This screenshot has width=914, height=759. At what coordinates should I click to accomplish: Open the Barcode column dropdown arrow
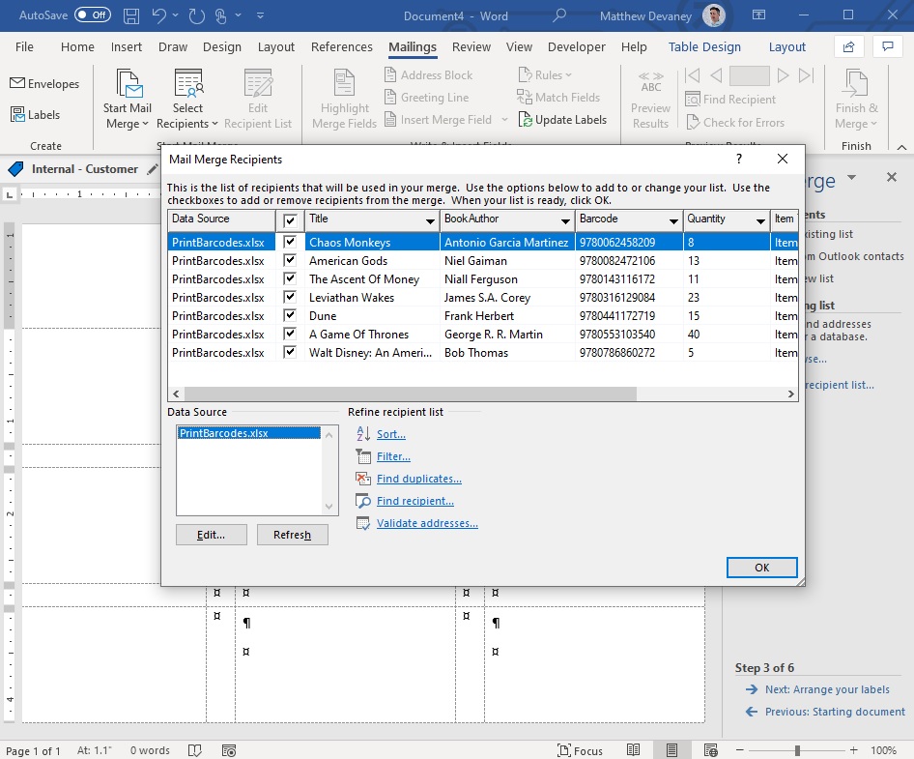pos(673,221)
